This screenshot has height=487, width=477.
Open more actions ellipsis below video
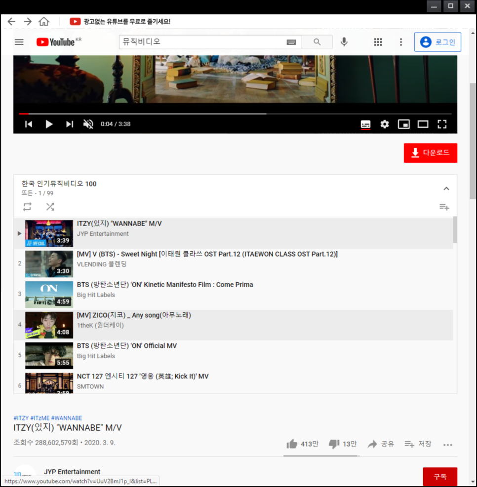[447, 445]
